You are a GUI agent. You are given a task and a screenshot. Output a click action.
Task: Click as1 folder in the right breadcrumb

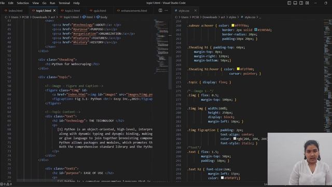tap(223, 17)
